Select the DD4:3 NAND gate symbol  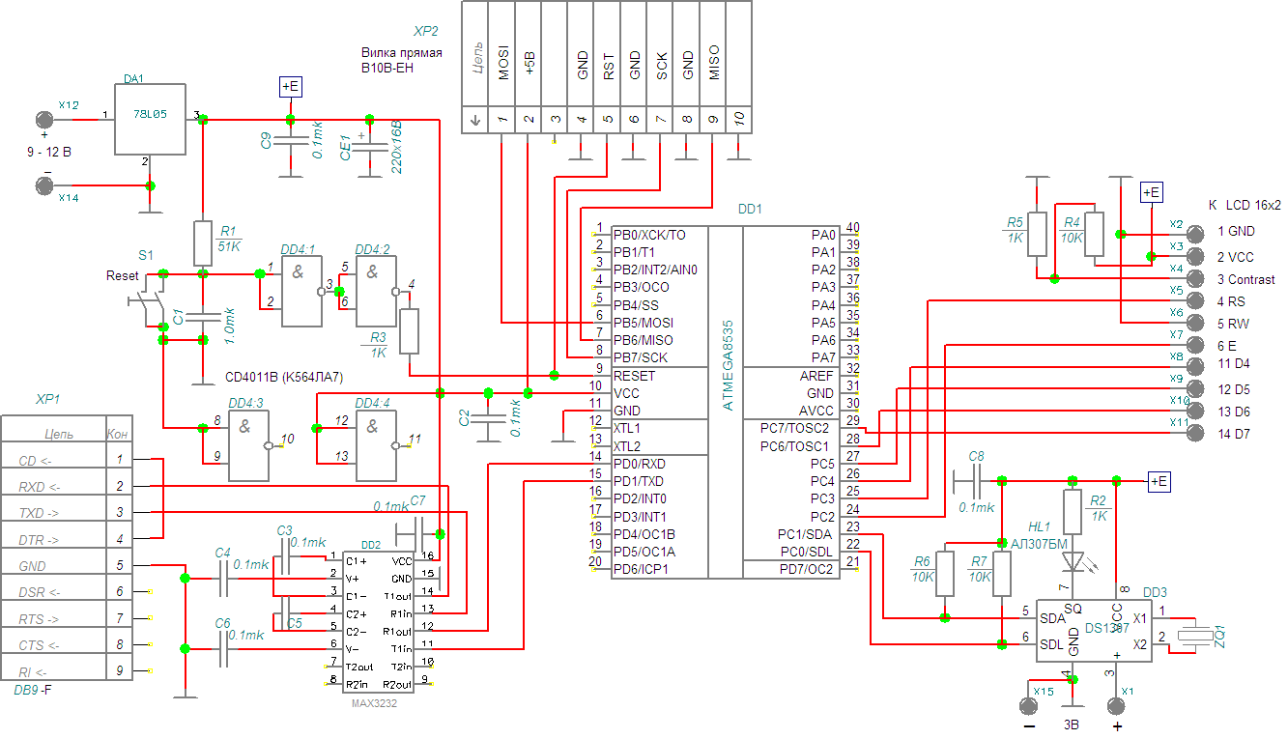pos(249,446)
